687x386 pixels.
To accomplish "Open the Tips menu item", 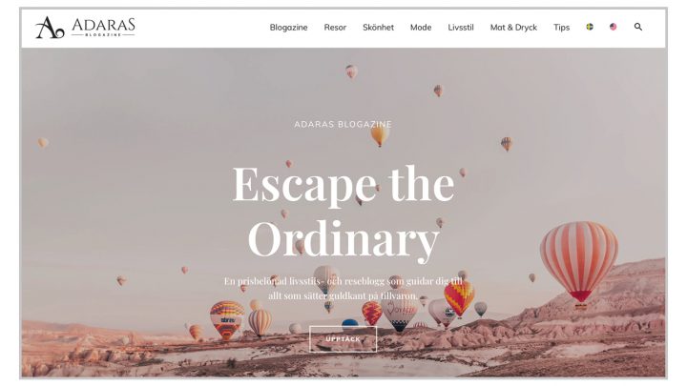I will (x=561, y=27).
